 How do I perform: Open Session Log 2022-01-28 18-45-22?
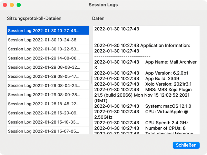coord(47,104)
